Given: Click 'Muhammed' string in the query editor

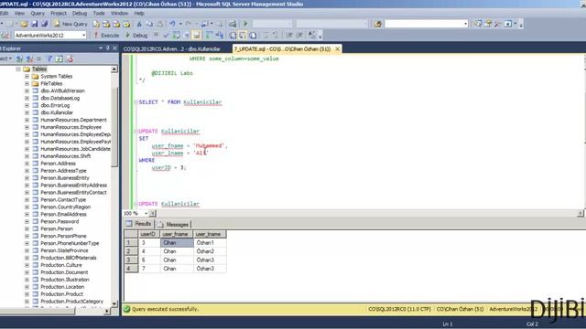Looking at the screenshot, I should [x=210, y=145].
